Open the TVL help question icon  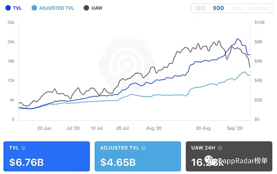(x=24, y=148)
